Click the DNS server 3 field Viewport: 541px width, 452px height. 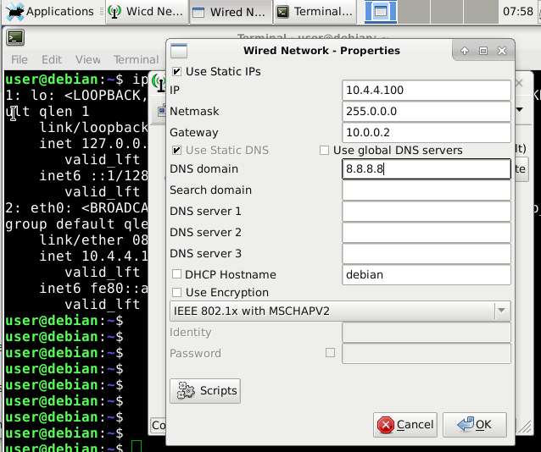[427, 253]
